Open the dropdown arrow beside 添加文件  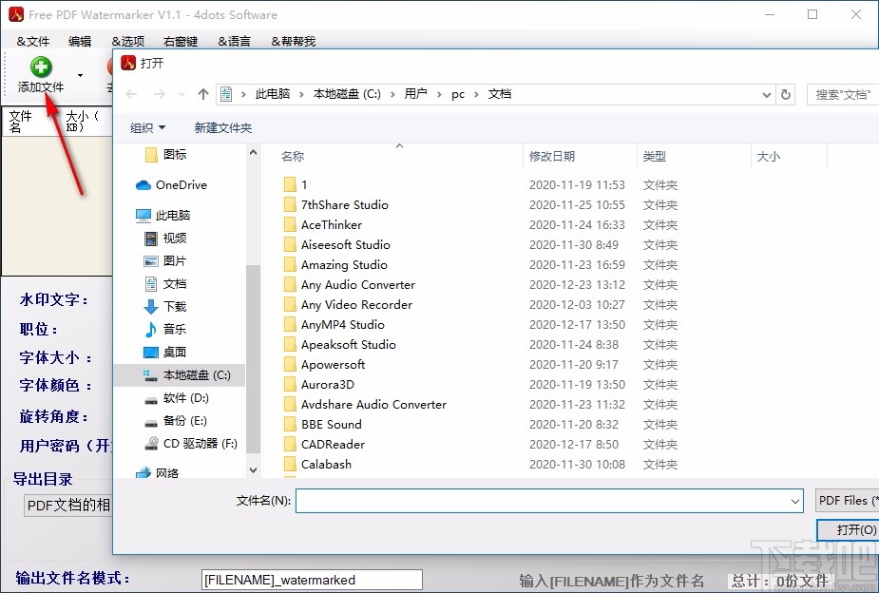pos(80,76)
